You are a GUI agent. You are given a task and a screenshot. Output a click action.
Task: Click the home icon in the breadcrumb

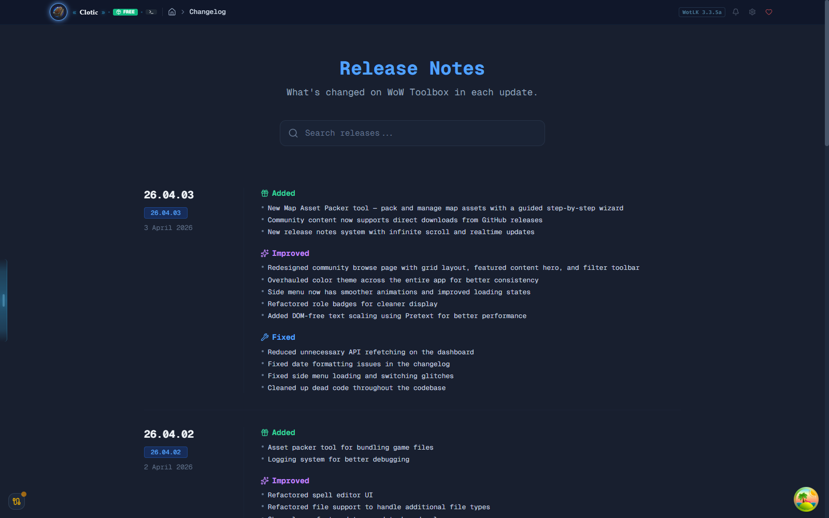tap(171, 11)
